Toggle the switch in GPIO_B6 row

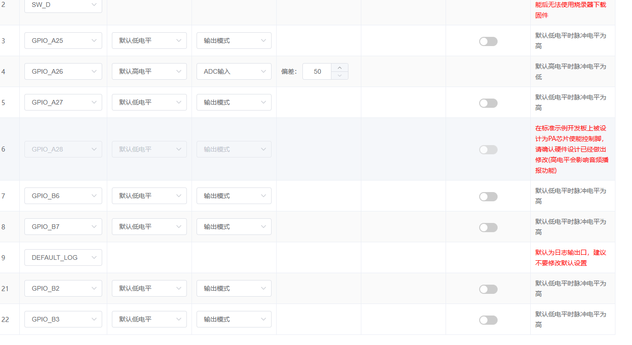click(x=488, y=197)
